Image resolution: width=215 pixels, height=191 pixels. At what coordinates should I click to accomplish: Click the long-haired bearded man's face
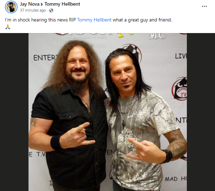tap(78, 66)
